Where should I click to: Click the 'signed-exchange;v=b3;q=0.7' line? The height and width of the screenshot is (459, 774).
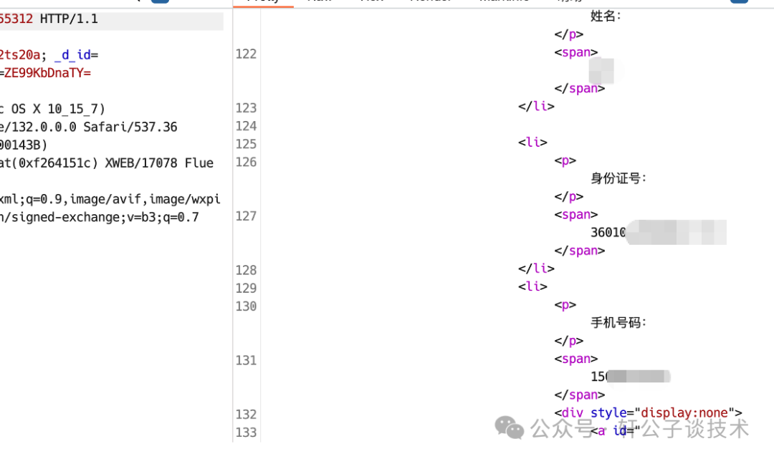tap(105, 218)
